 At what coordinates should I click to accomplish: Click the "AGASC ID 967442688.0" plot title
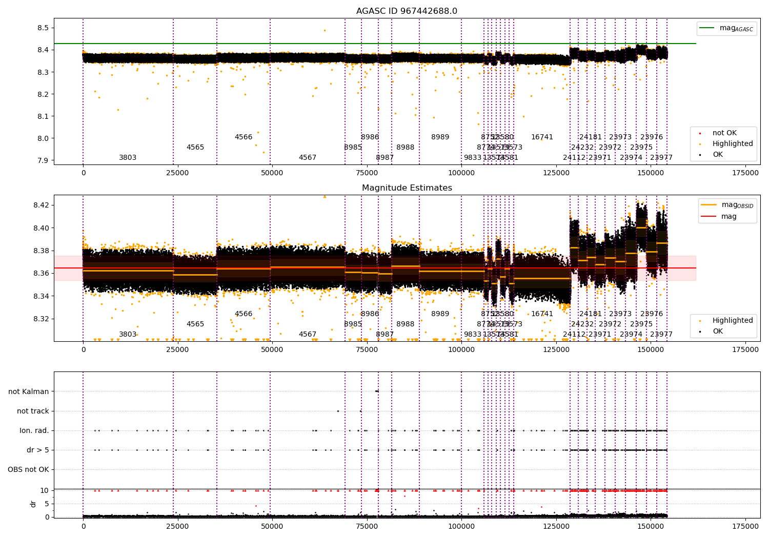[407, 11]
